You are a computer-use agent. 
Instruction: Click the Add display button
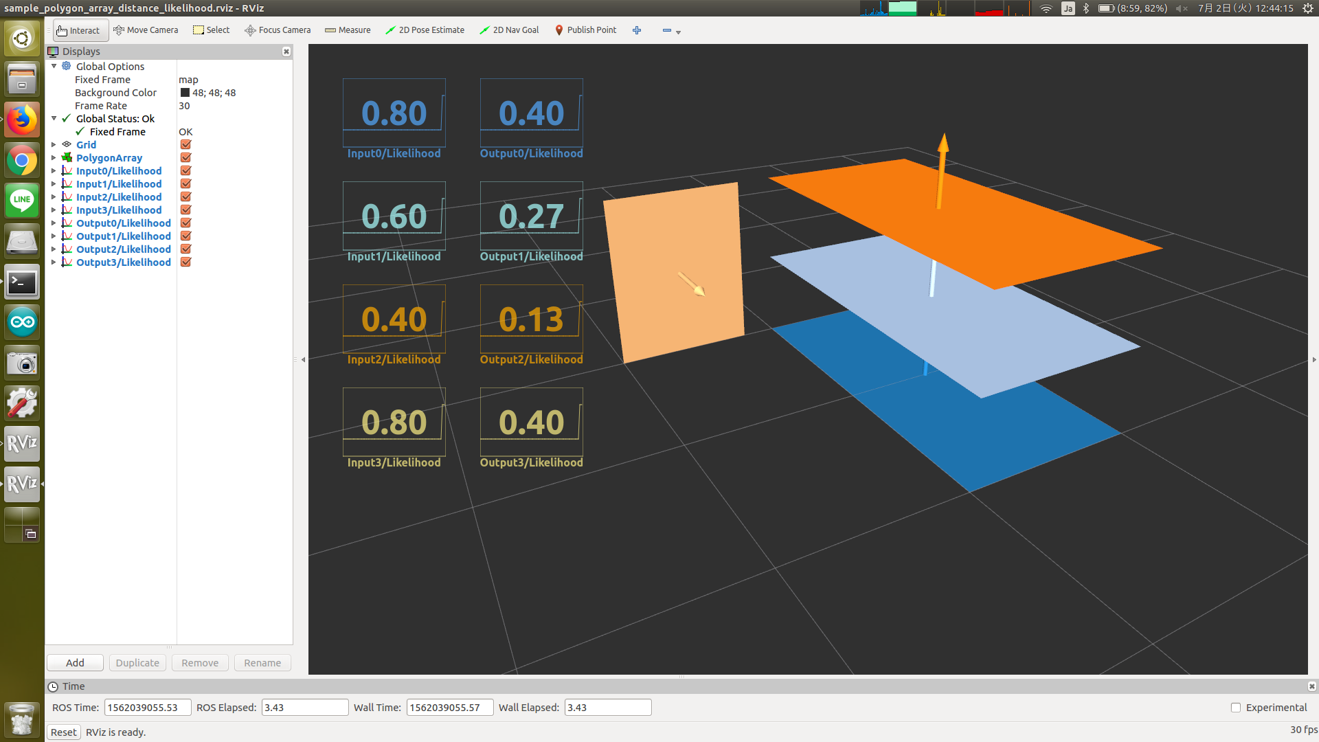coord(75,663)
